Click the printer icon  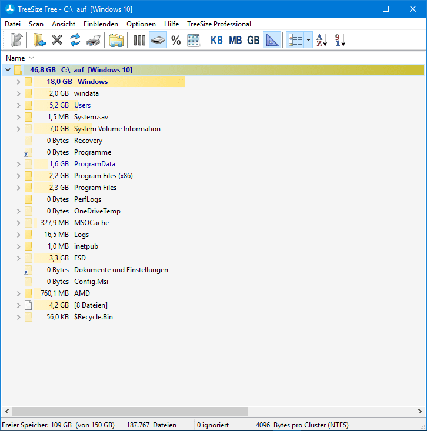pyautogui.click(x=94, y=40)
